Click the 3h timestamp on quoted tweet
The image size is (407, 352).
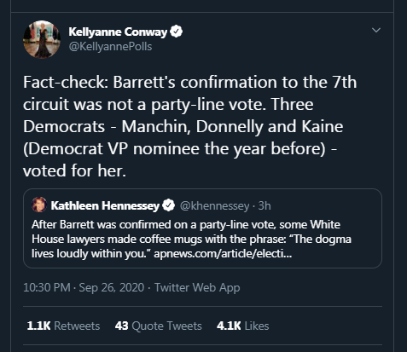pos(265,205)
